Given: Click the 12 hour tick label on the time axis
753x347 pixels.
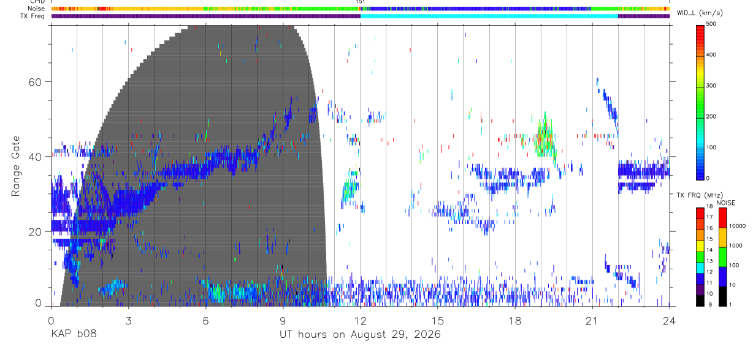Looking at the screenshot, I should [x=361, y=321].
